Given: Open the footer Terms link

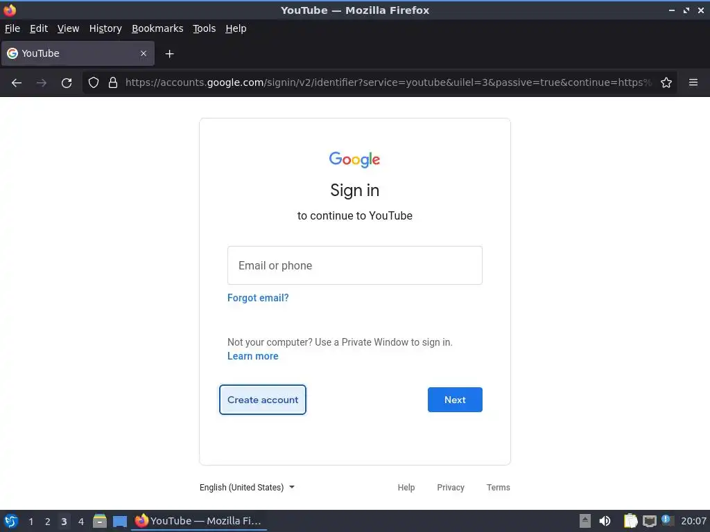Looking at the screenshot, I should (x=498, y=487).
